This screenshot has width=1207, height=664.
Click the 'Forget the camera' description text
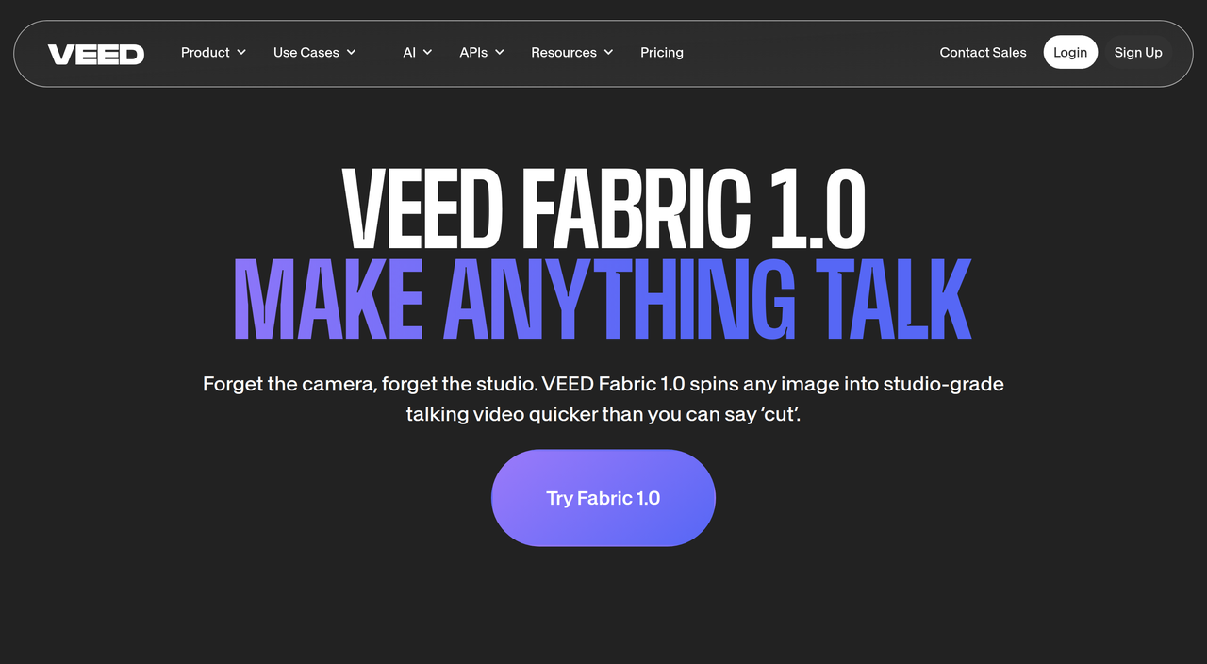(603, 399)
